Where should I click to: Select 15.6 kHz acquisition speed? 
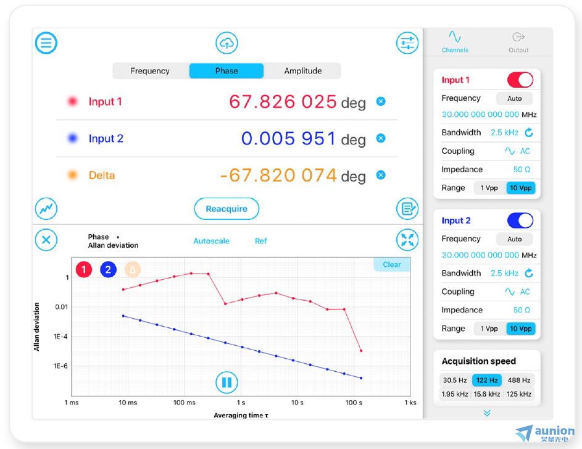pyautogui.click(x=487, y=394)
